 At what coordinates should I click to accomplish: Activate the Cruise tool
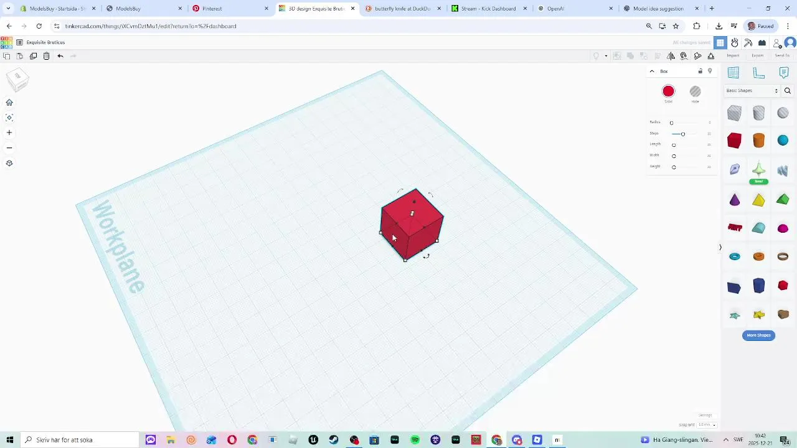(684, 56)
